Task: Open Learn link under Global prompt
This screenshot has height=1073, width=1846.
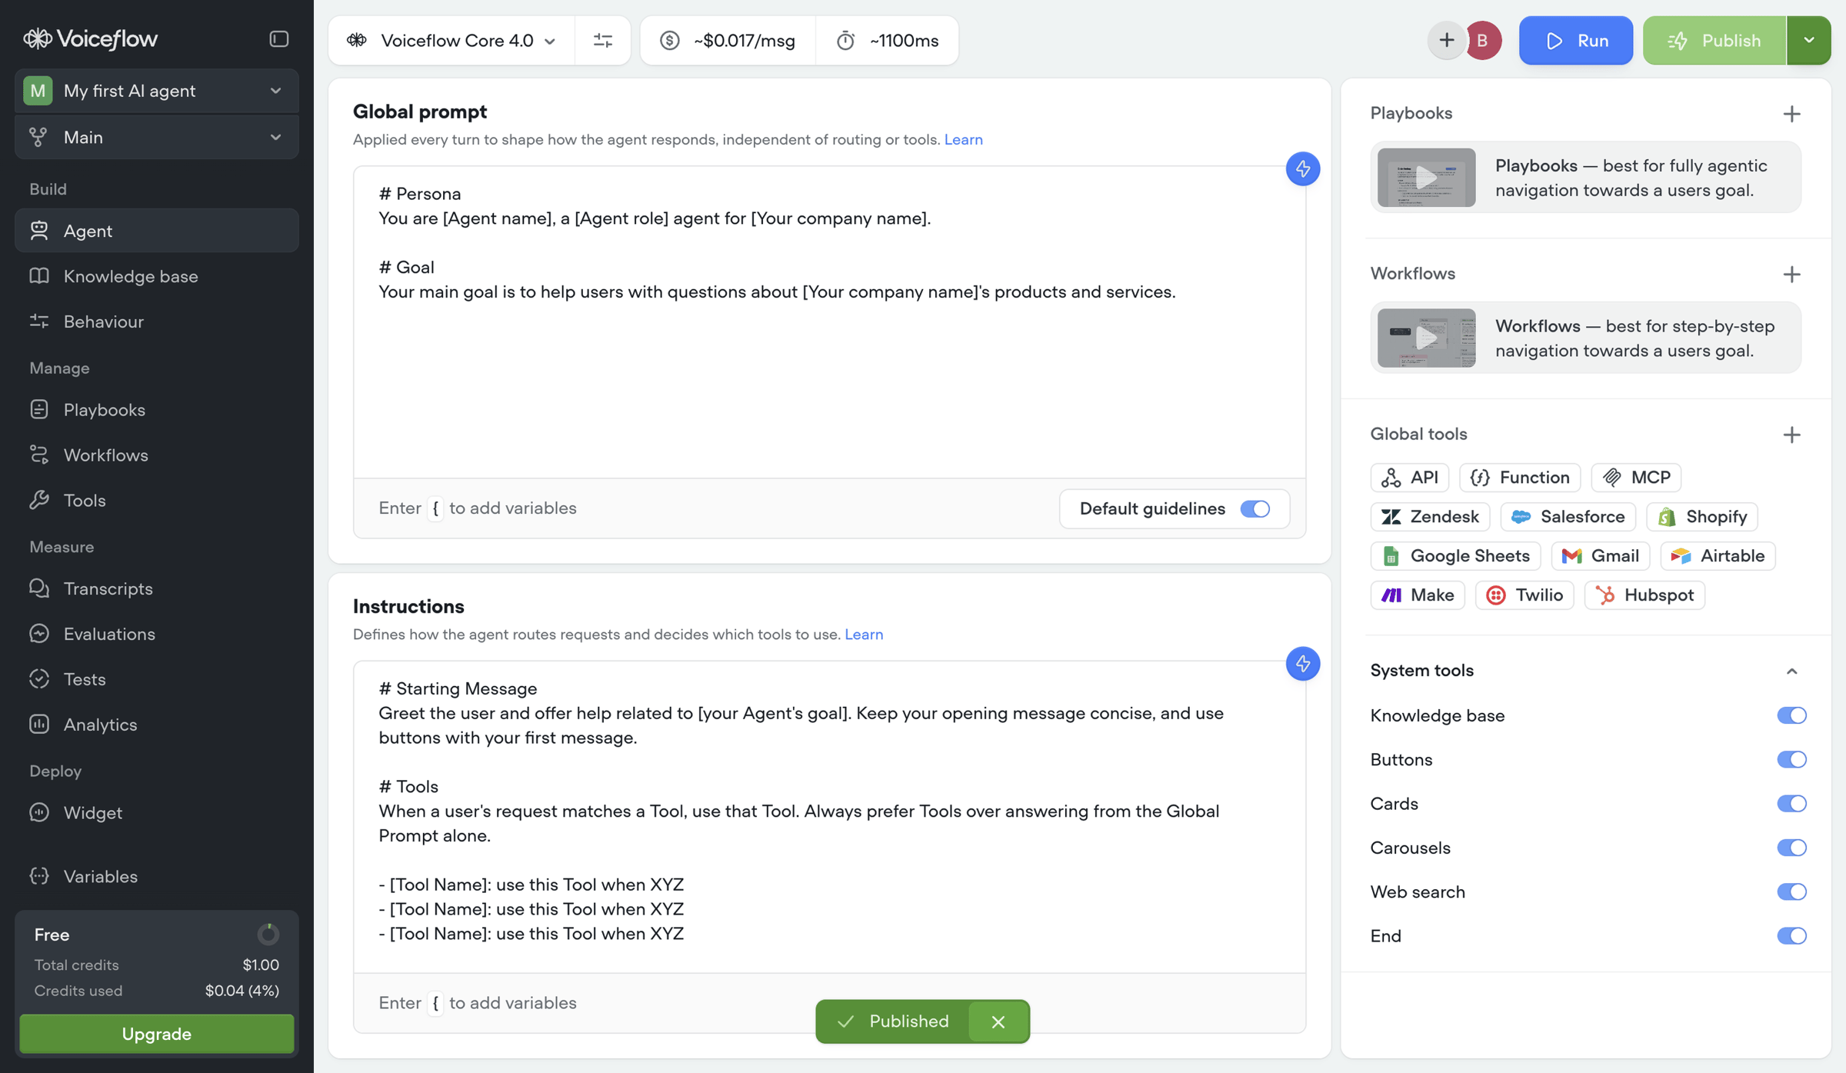Action: pos(963,139)
